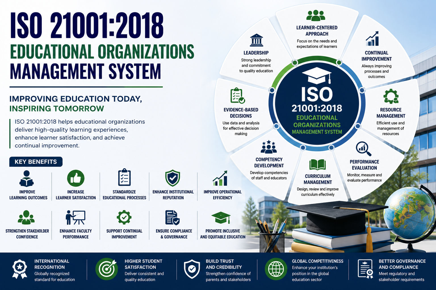436x290 pixels.
Task: Click the Enhance Faculty Performance presenter icon
Action: click(75, 217)
